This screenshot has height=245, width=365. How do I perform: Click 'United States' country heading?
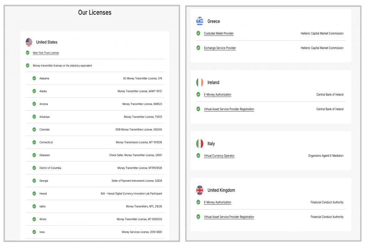click(x=47, y=42)
